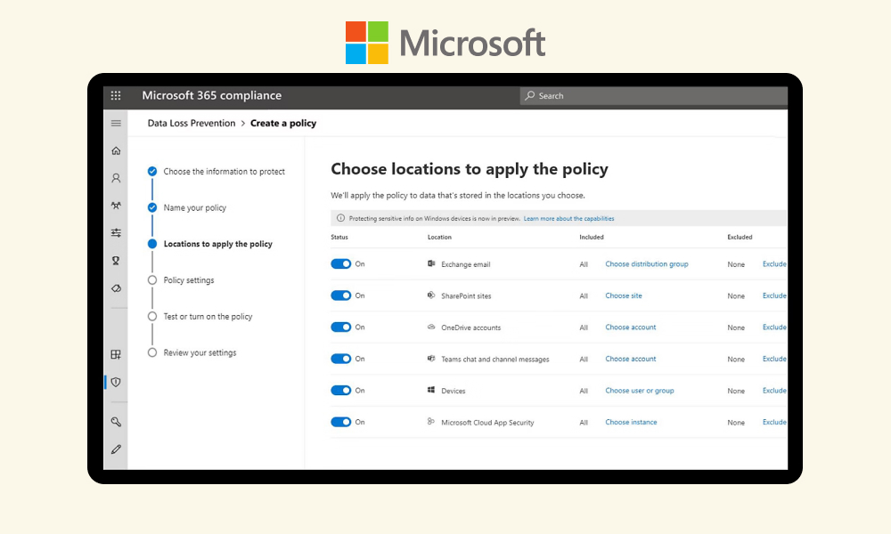Screen dimensions: 891x534
Task: Open 'Learn more about the capabilities' link
Action: click(x=568, y=218)
